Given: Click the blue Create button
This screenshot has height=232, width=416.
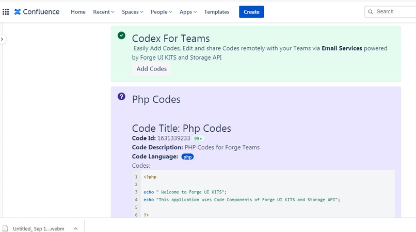Looking at the screenshot, I should [251, 12].
